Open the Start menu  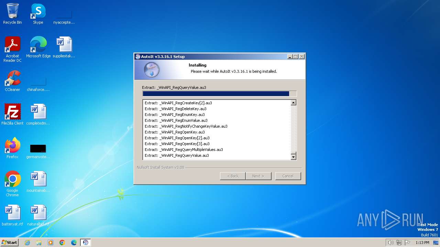[9, 243]
